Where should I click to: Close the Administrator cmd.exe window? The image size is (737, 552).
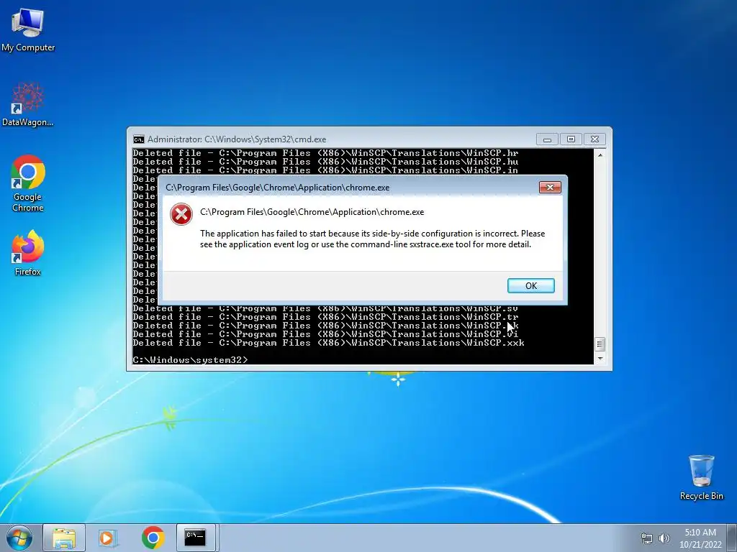594,139
